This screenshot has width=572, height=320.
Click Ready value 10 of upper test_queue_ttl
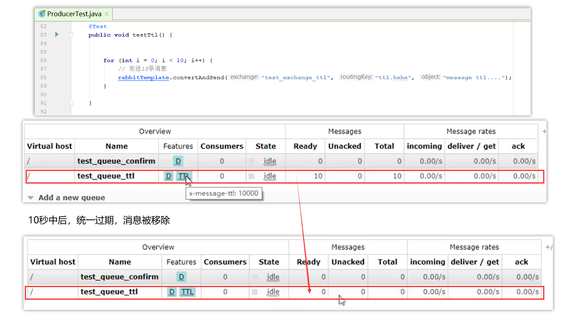point(318,176)
